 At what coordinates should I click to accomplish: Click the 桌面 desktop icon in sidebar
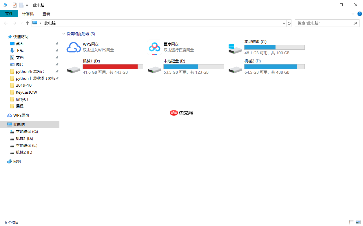[x=12, y=44]
